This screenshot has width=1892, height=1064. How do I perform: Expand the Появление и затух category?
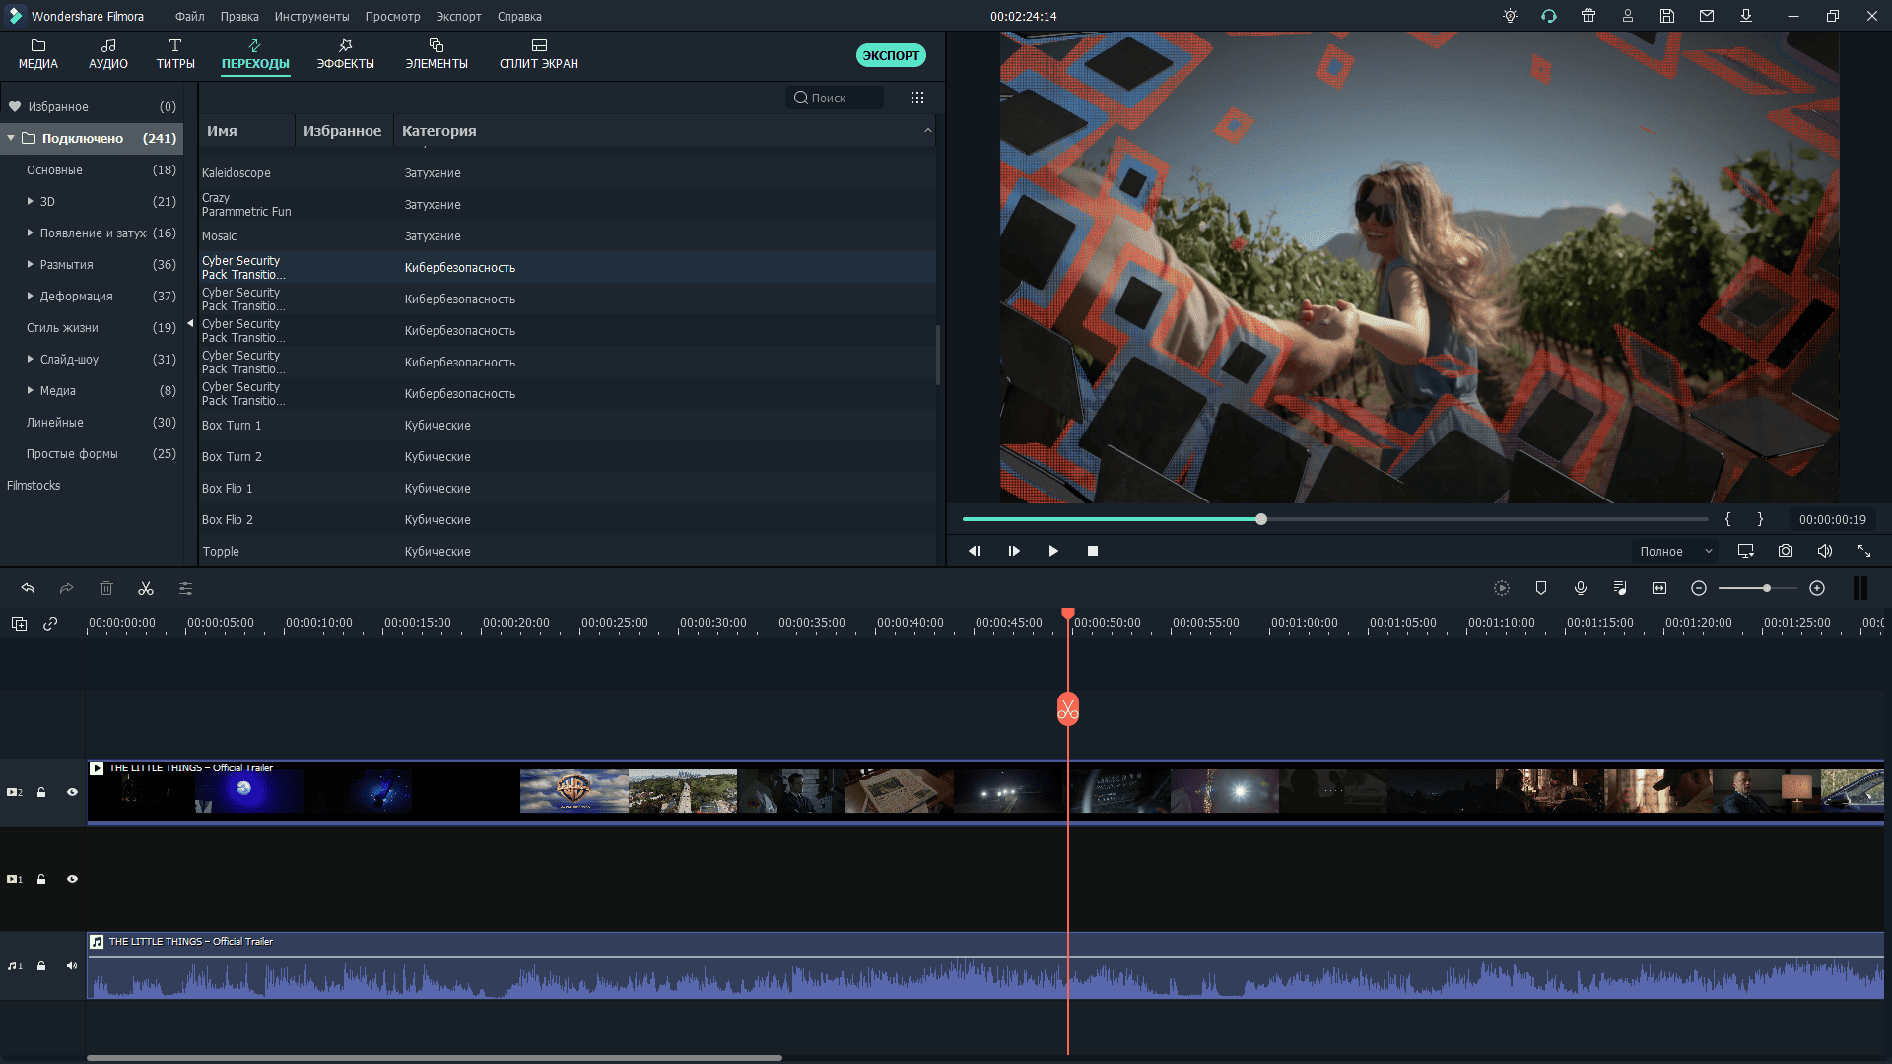click(x=31, y=233)
